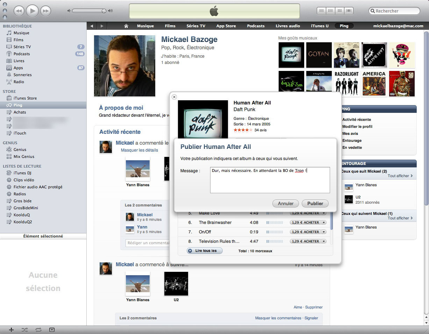Open account mickaelbazoge@mac.com menu

(x=398, y=26)
